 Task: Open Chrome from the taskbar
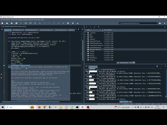pyautogui.click(x=45, y=107)
